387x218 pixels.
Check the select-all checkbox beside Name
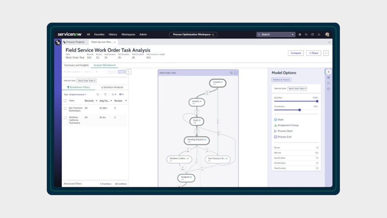[65, 101]
